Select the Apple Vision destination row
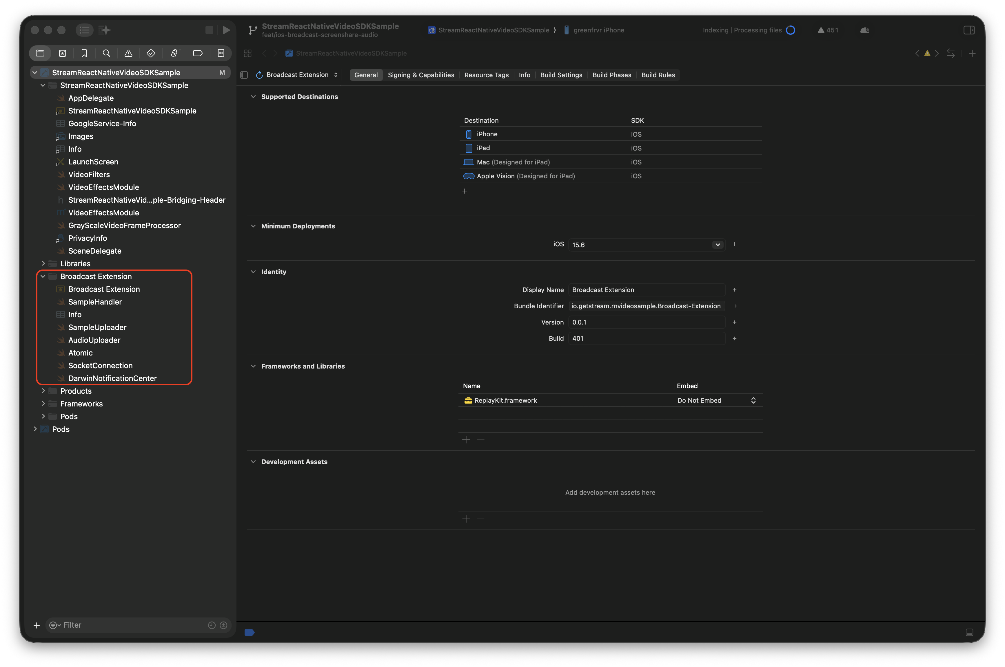Screen dimensions: 1005x667 pos(610,176)
